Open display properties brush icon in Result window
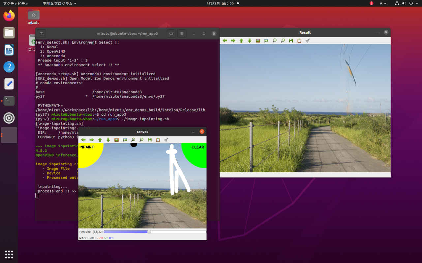Image resolution: width=422 pixels, height=263 pixels. [308, 41]
